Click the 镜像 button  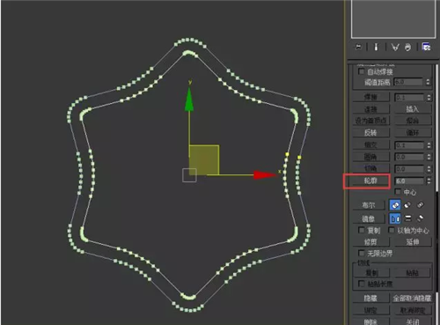(x=369, y=218)
